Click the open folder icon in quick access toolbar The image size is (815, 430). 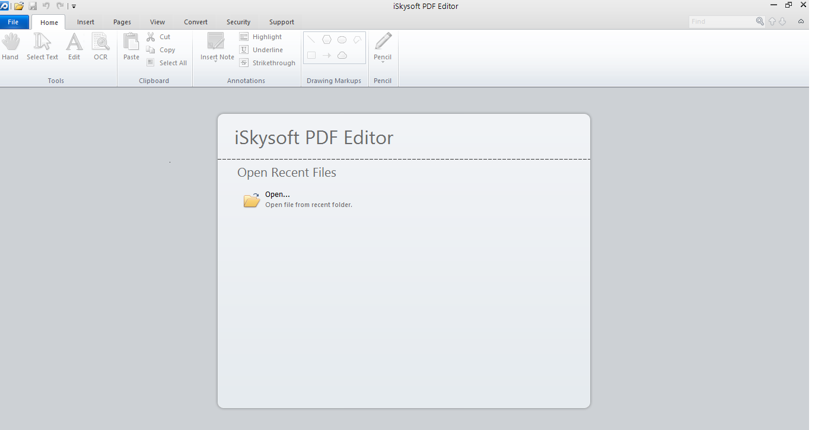pos(19,6)
